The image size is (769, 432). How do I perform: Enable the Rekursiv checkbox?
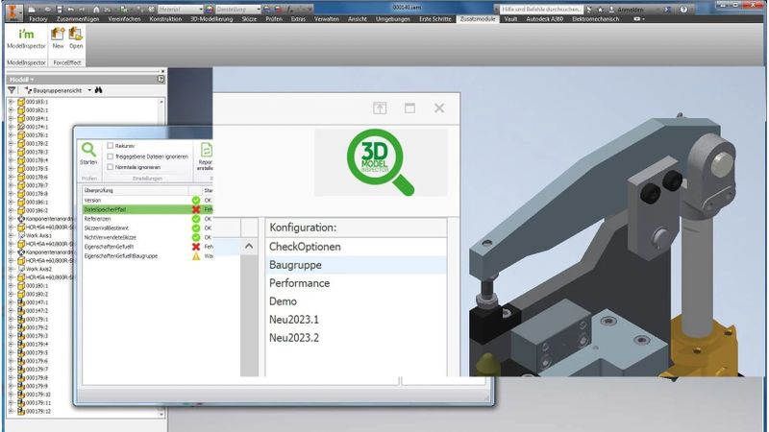(111, 146)
